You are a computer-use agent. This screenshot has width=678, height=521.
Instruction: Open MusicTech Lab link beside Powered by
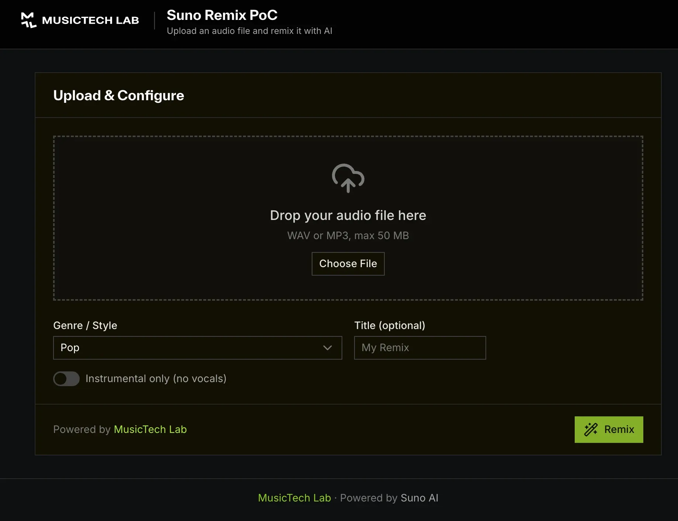coord(150,430)
